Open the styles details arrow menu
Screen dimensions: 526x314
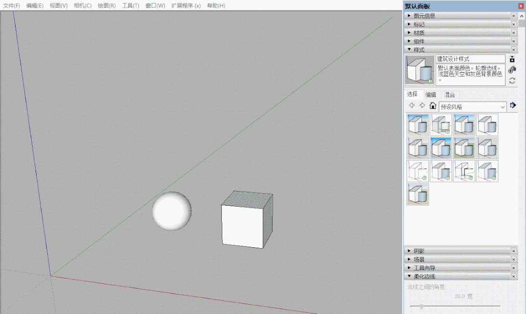(x=512, y=105)
